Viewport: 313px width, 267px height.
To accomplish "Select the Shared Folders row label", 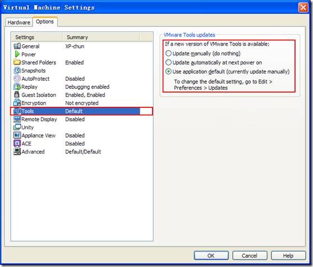I will [x=39, y=62].
